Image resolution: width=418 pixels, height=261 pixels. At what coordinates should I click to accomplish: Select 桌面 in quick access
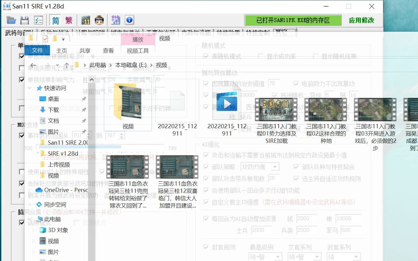pos(53,99)
